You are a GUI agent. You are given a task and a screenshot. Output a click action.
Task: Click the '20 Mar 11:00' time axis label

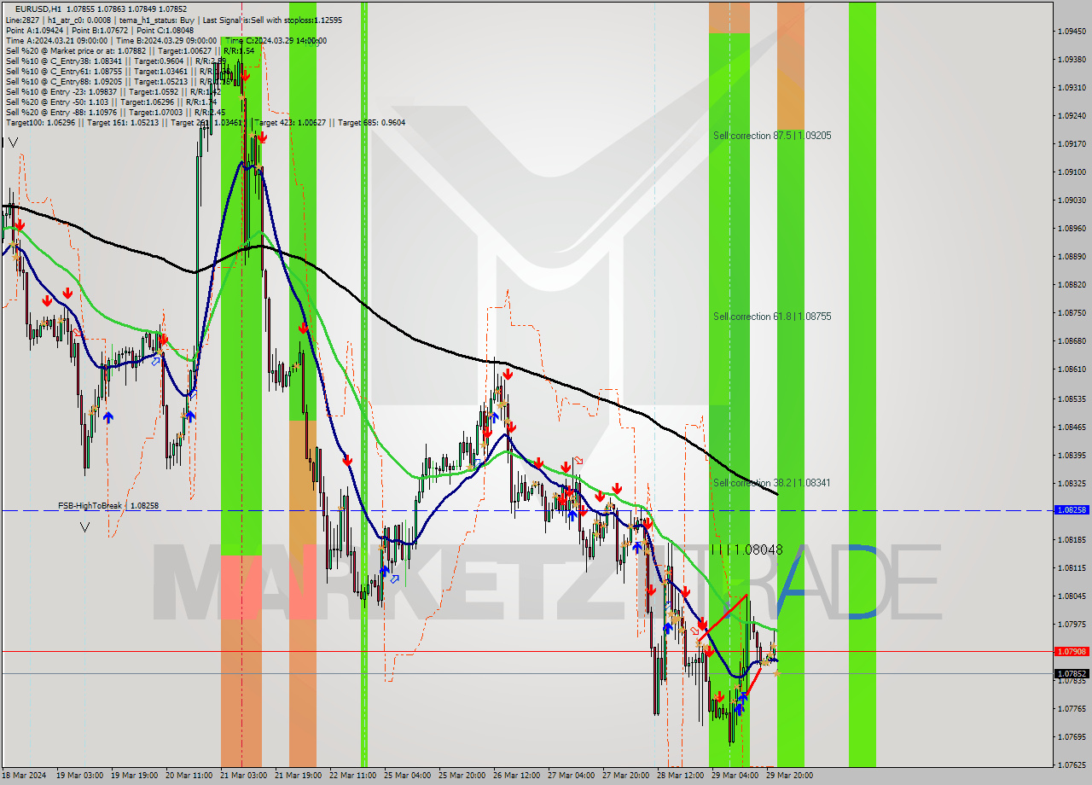tap(189, 776)
